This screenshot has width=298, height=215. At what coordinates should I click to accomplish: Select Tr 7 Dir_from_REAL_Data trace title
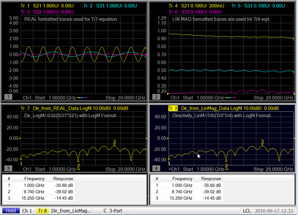(x=74, y=109)
